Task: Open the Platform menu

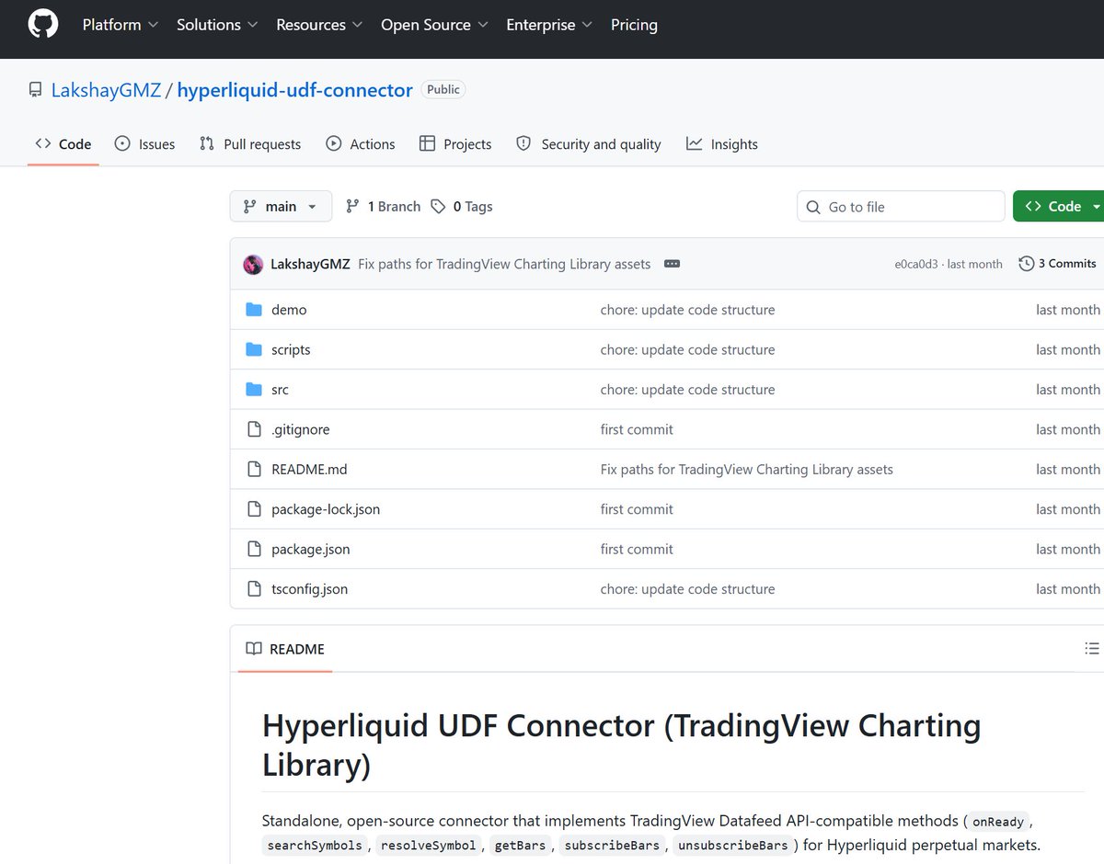Action: [x=121, y=25]
